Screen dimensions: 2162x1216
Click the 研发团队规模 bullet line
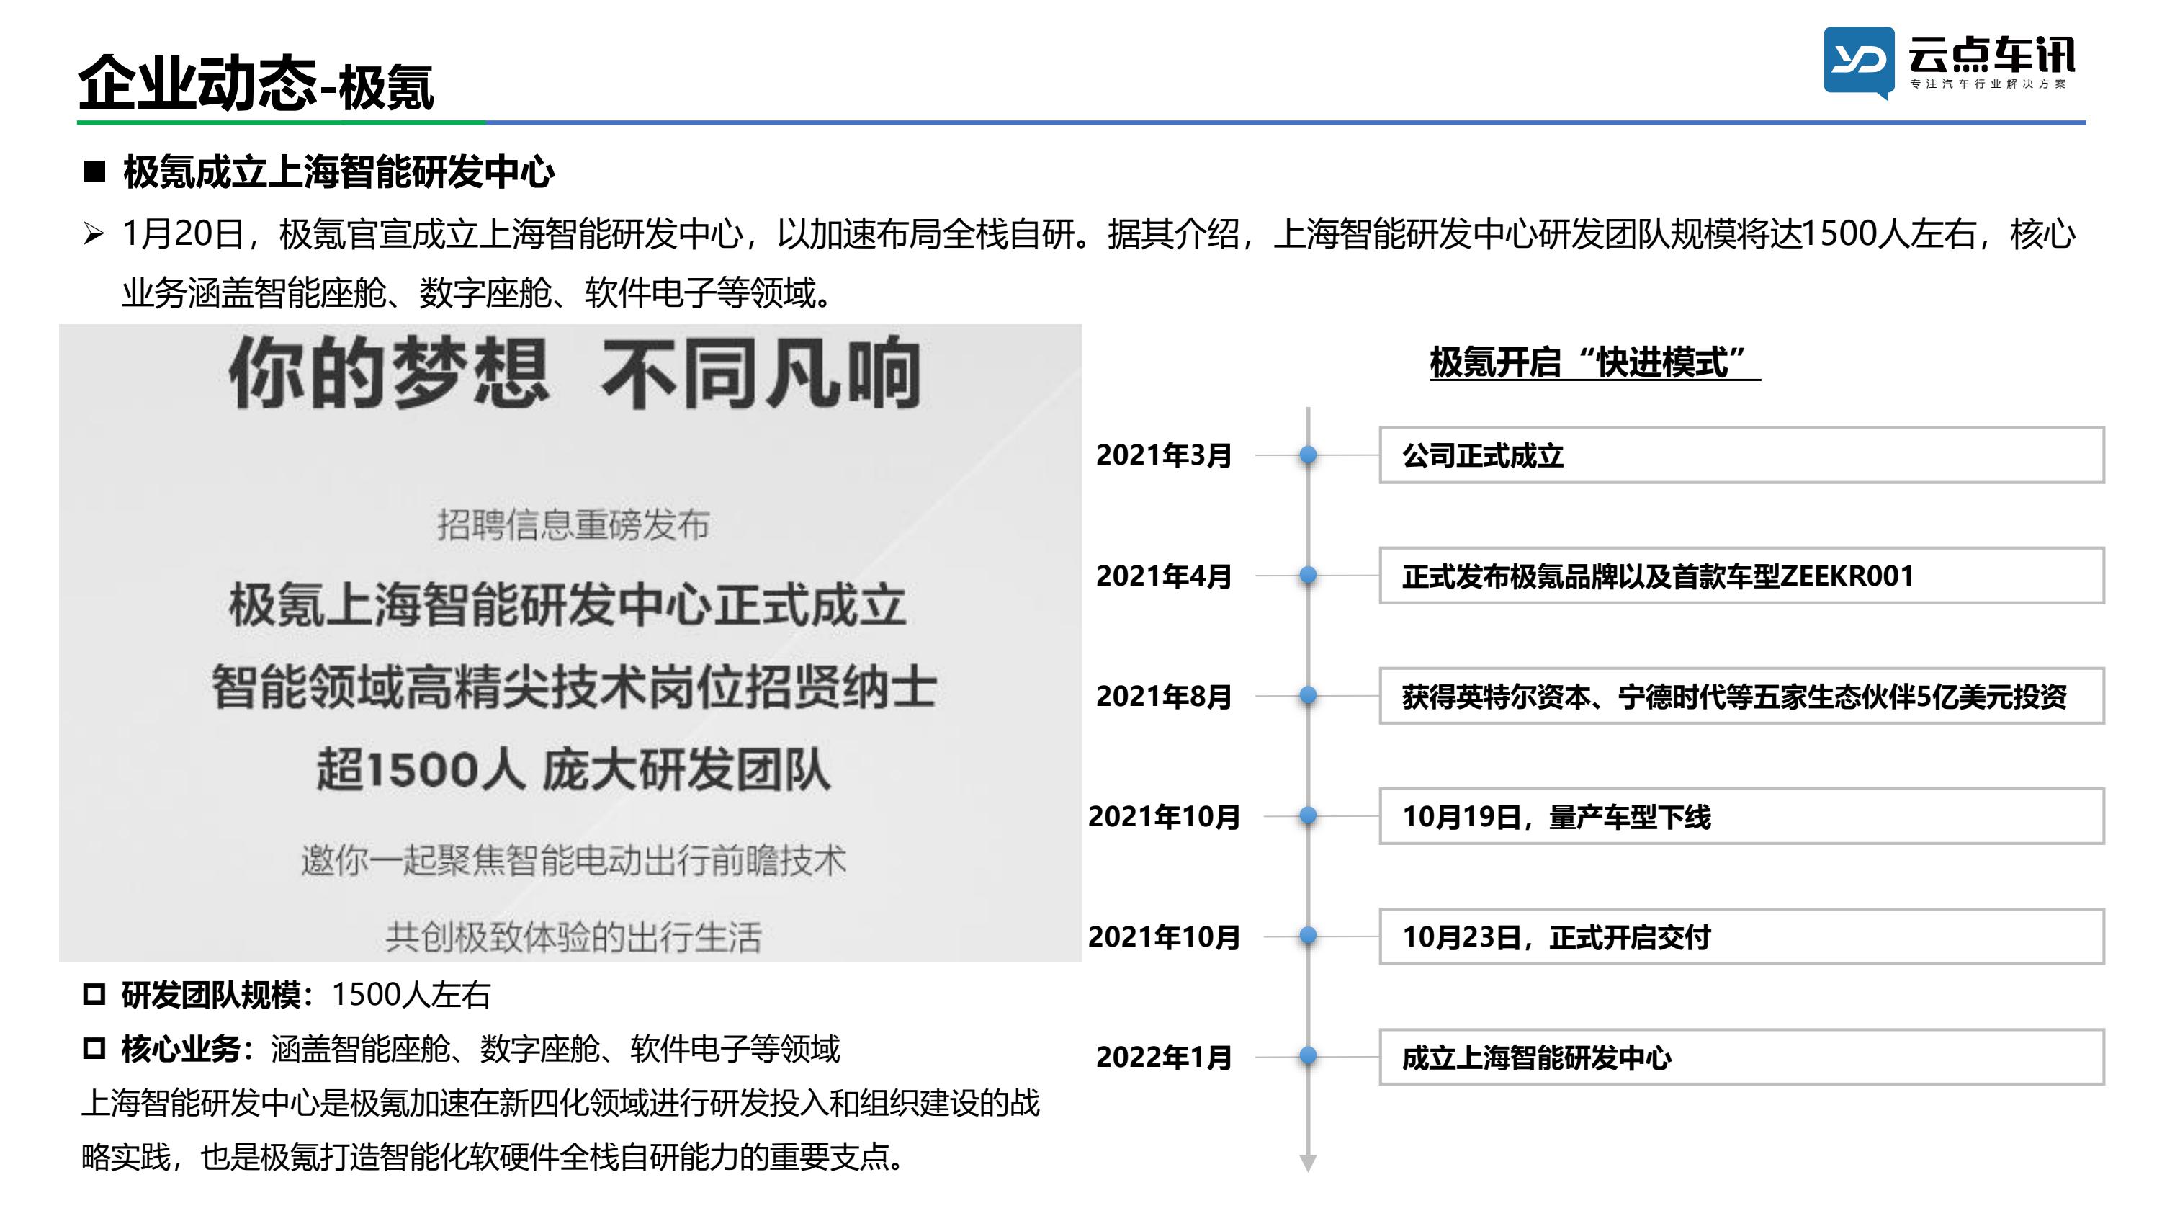[287, 995]
